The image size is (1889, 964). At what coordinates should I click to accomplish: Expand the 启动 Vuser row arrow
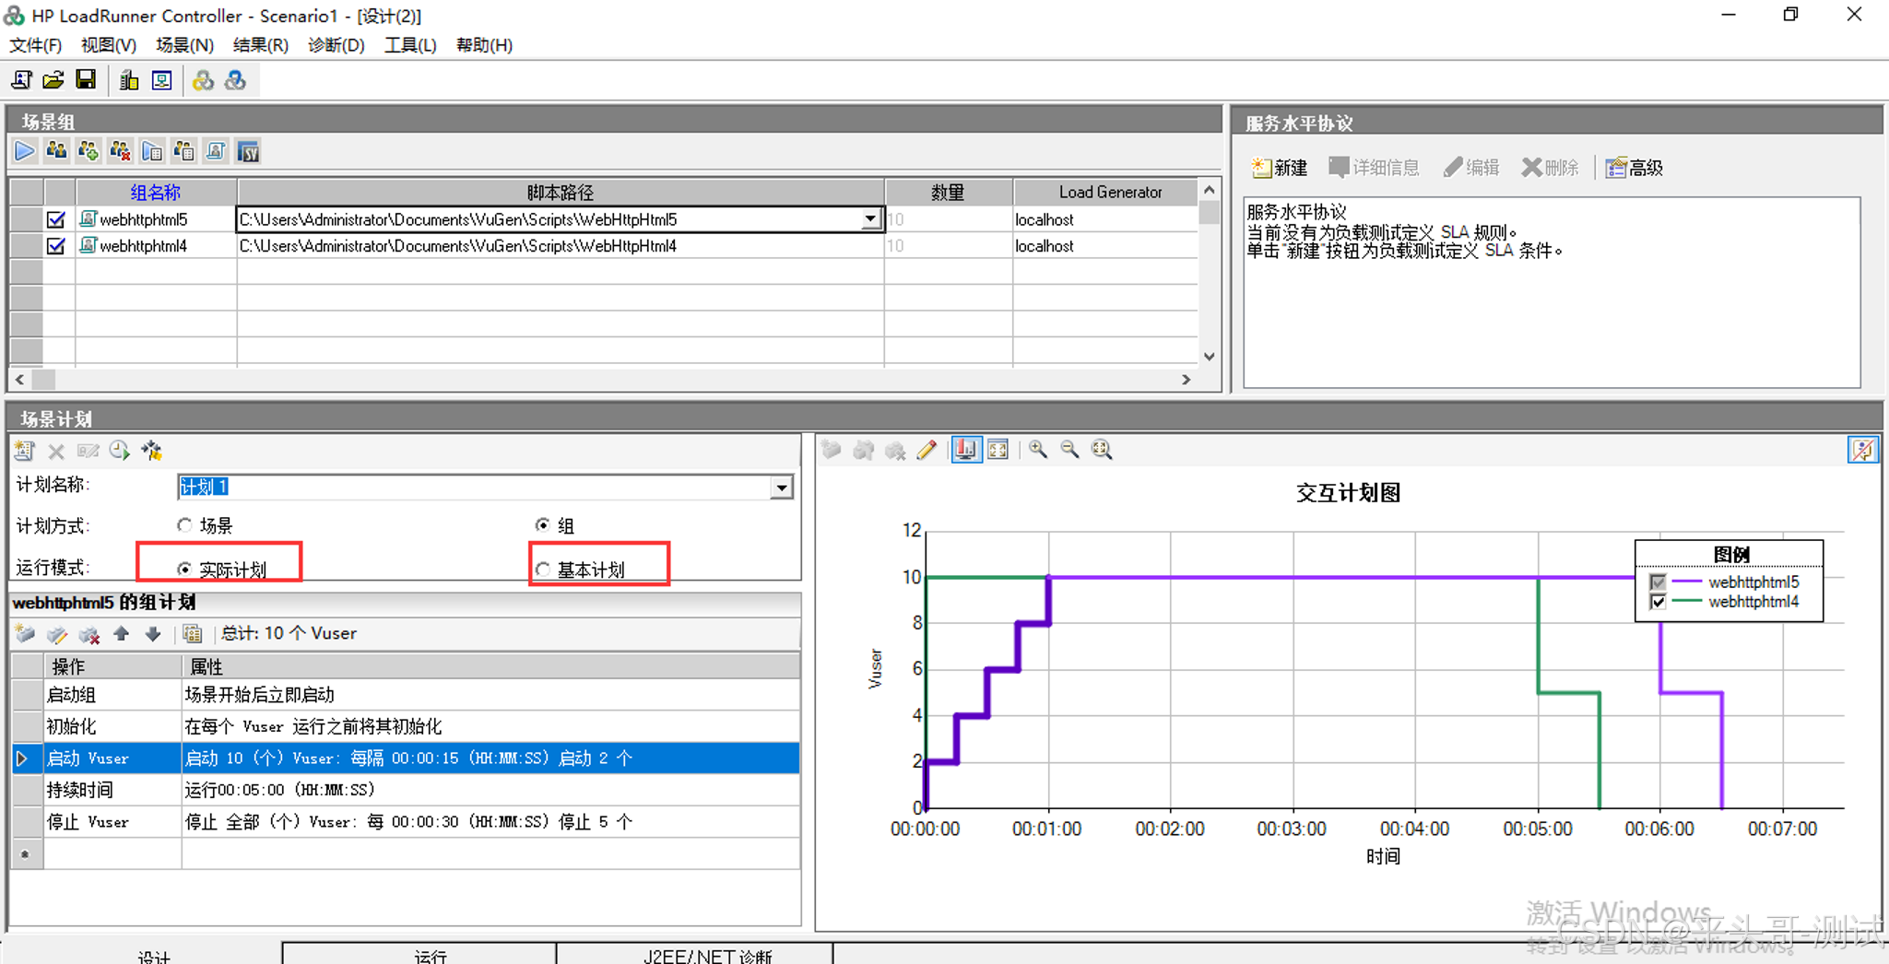pyautogui.click(x=23, y=758)
